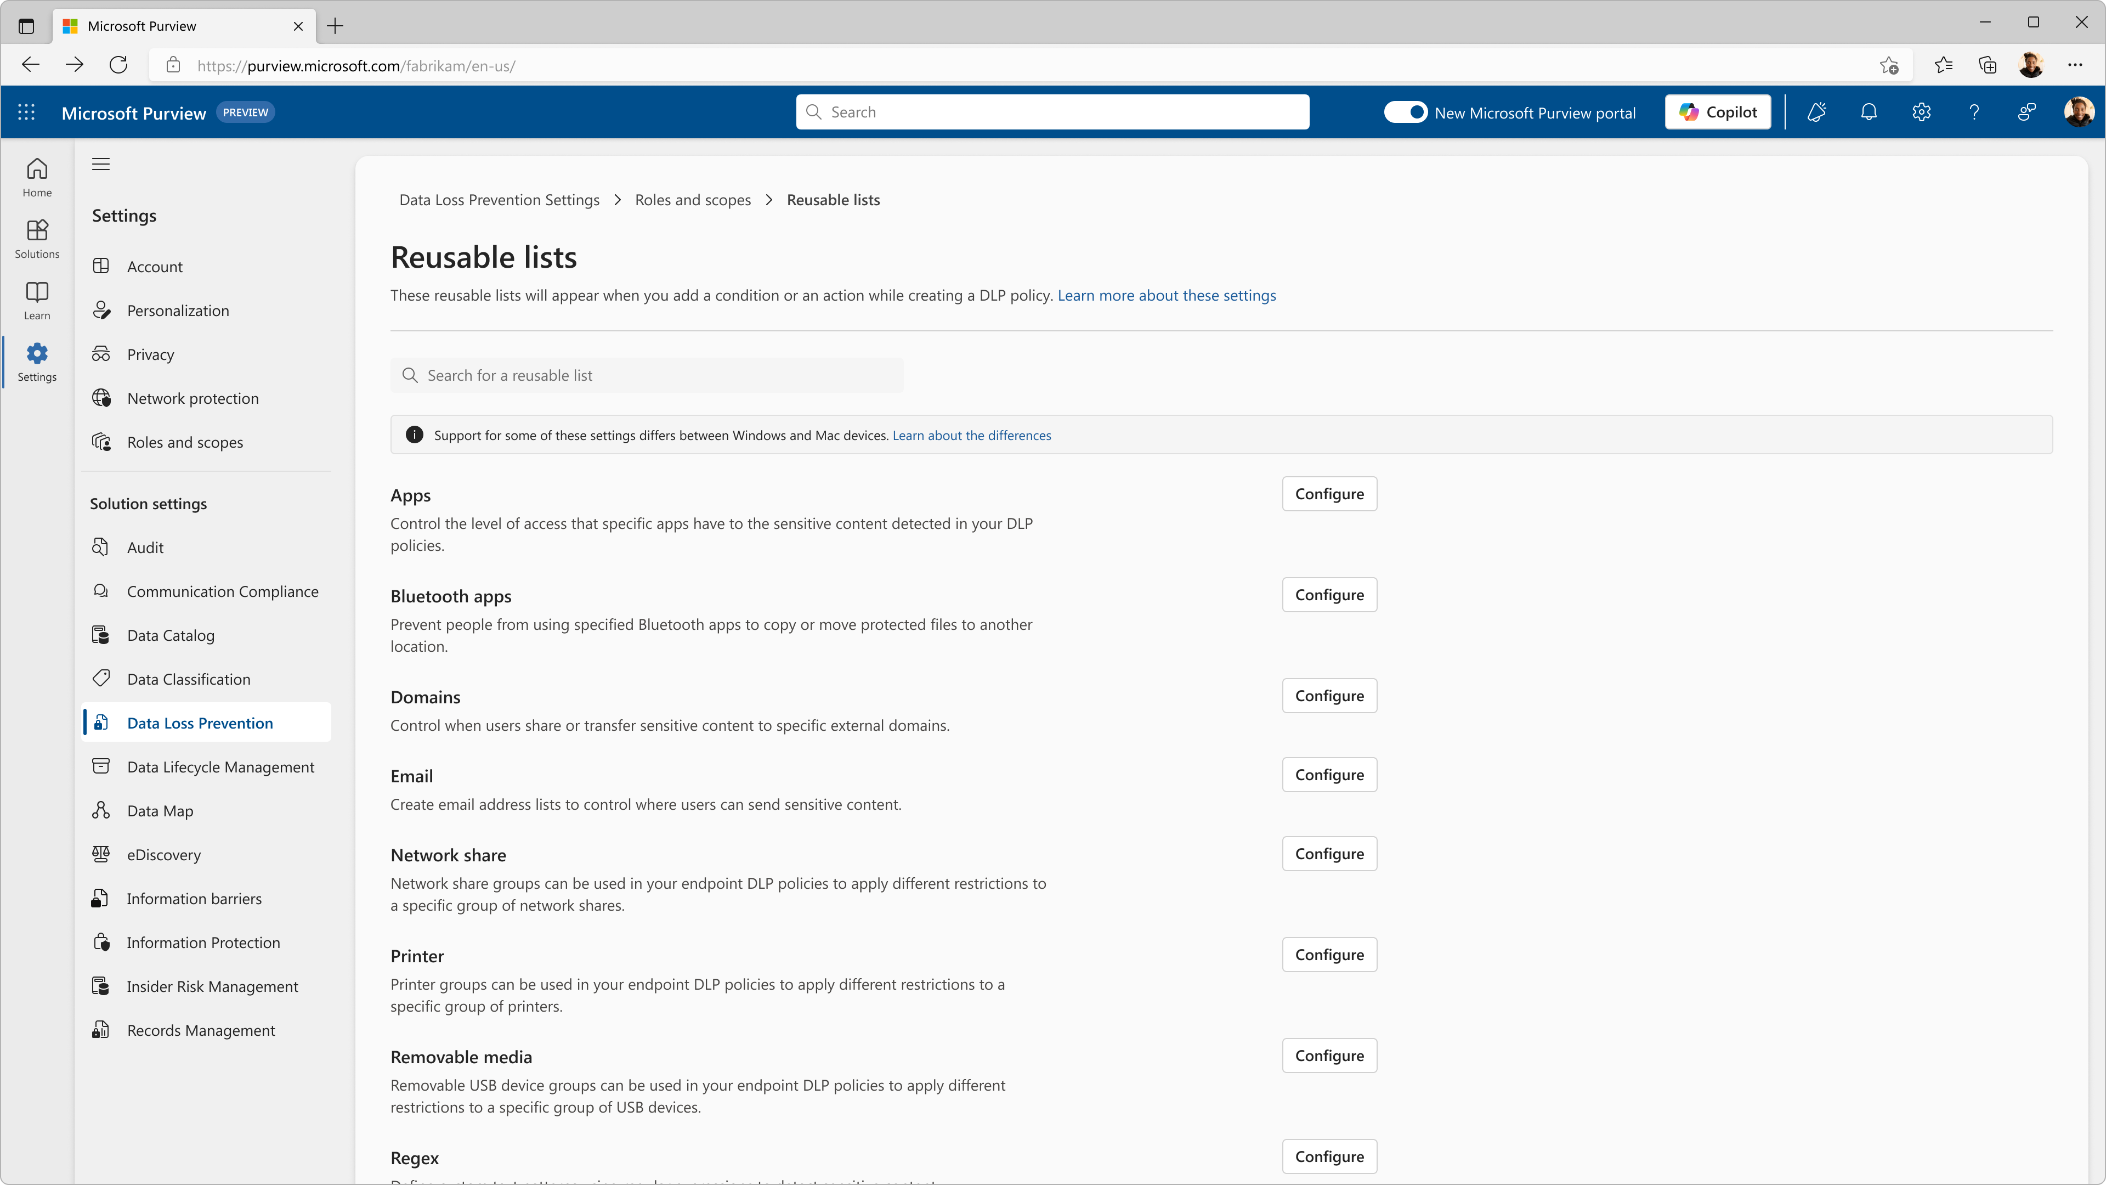
Task: Click Configure for Domains
Action: (1329, 696)
